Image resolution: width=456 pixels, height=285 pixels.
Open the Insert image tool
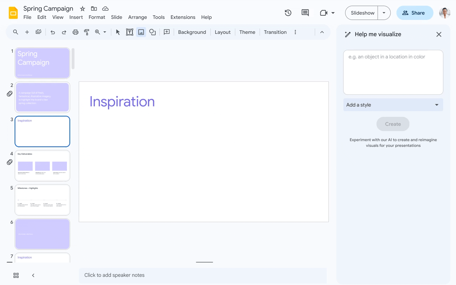(141, 32)
